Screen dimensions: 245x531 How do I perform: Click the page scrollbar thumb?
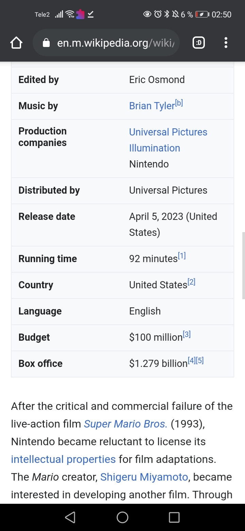[x=243, y=265]
